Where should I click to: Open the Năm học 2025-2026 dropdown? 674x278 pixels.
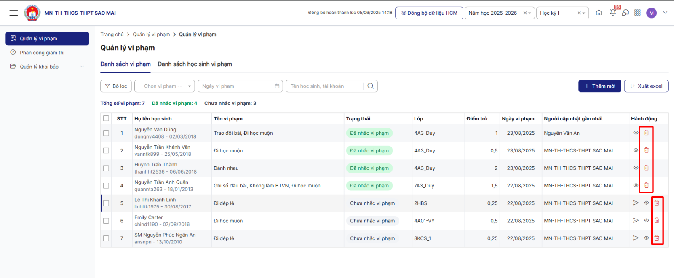[x=499, y=13]
